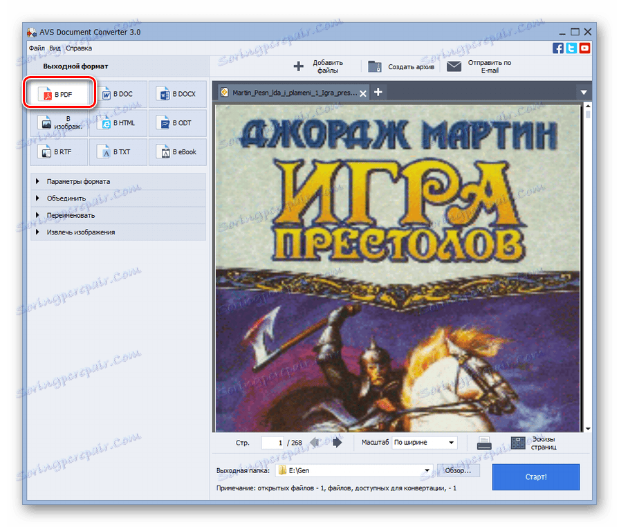
Task: Click the application icon in title bar
Action: 32,32
